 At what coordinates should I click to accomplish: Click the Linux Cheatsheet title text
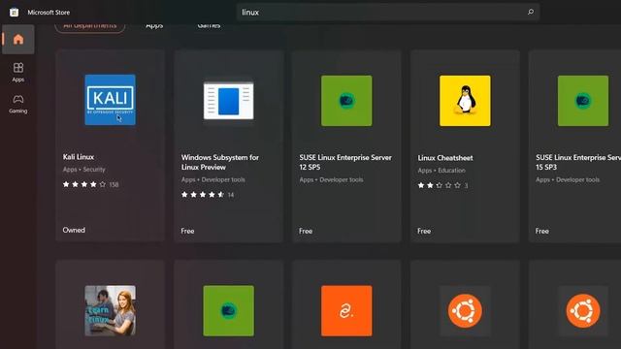click(445, 158)
